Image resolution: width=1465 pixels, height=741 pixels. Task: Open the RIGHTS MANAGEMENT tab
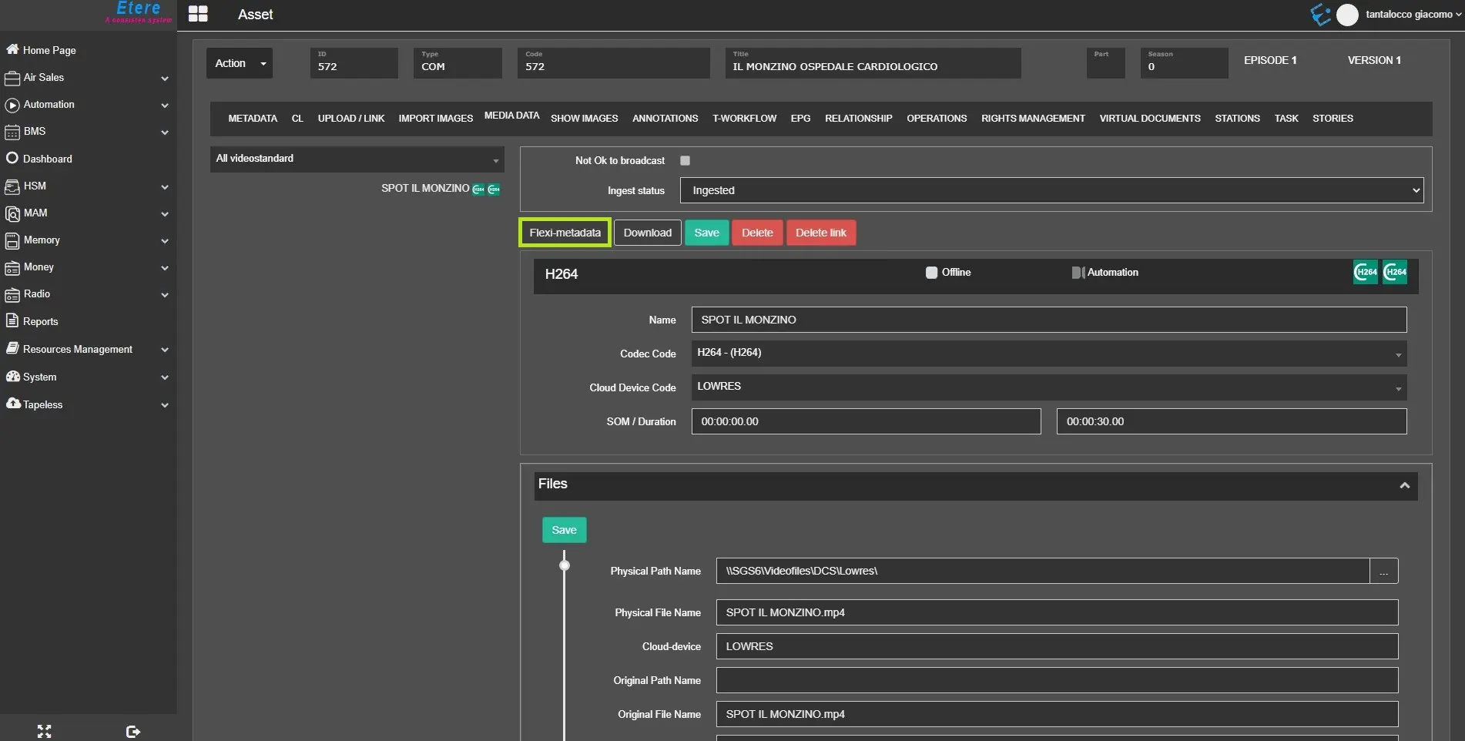pyautogui.click(x=1032, y=118)
